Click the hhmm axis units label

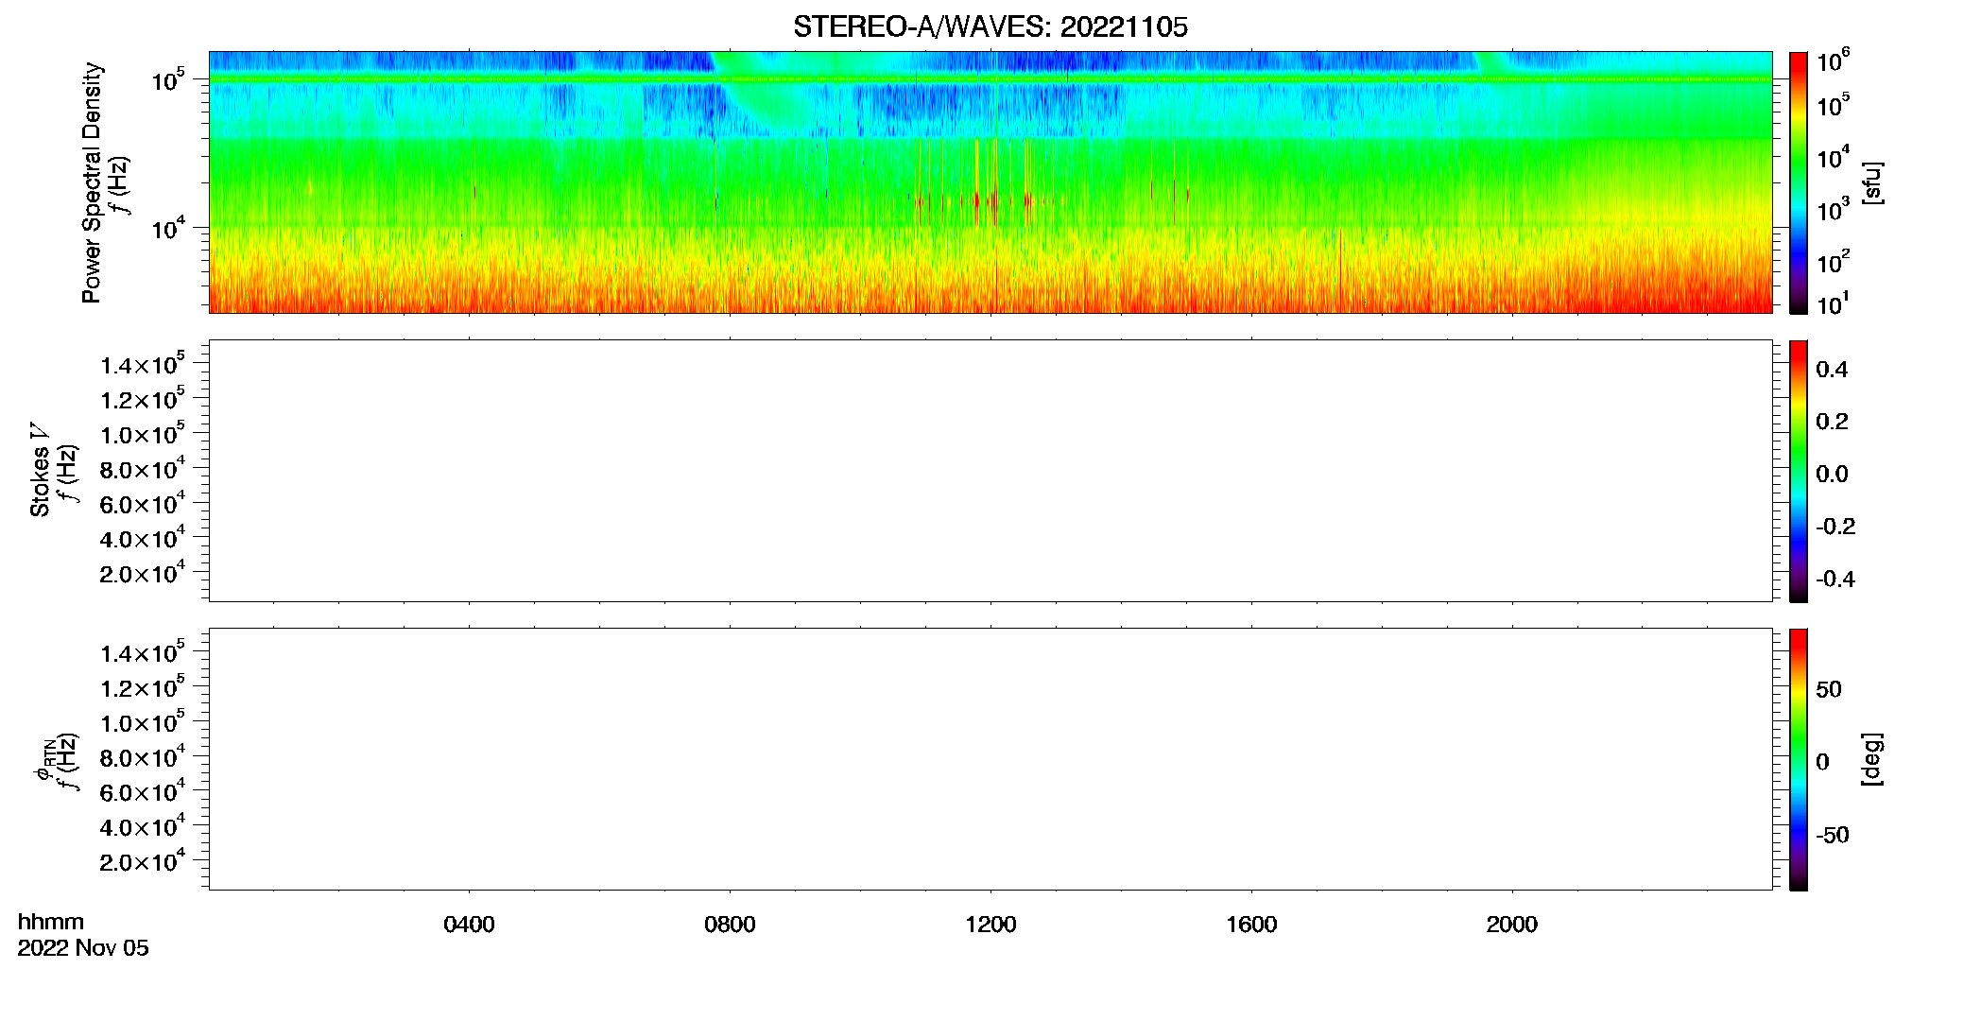pyautogui.click(x=51, y=922)
